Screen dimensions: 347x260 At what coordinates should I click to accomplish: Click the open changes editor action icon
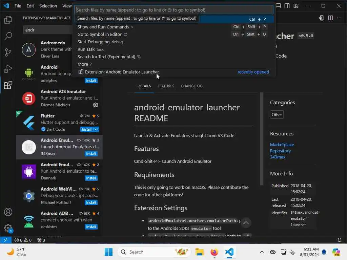(x=322, y=18)
